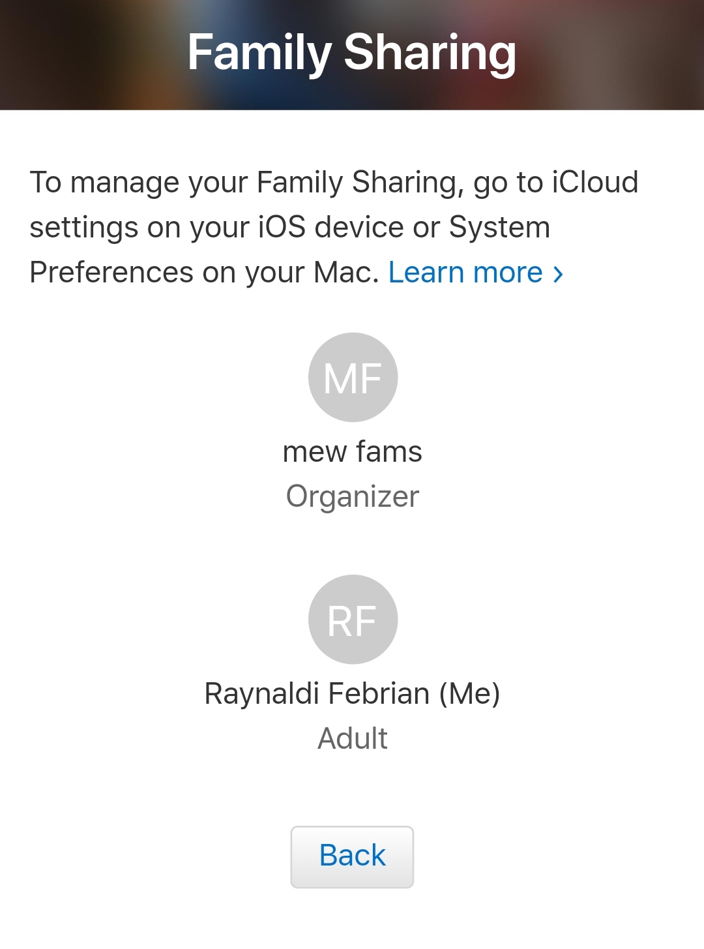Select the member name mew fams
The width and height of the screenshot is (704, 949).
click(x=352, y=450)
